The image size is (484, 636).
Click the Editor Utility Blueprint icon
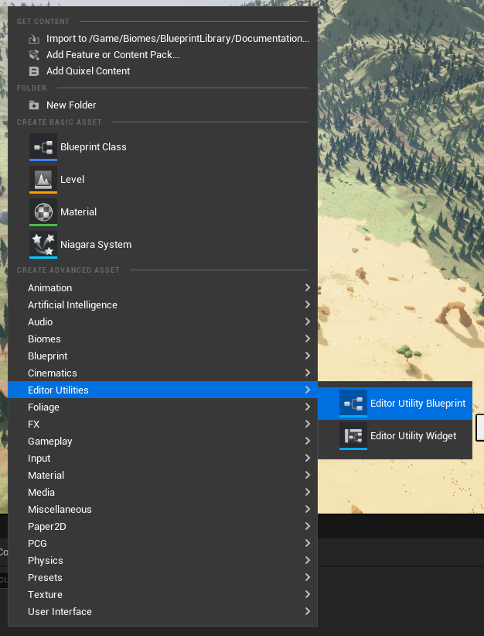tap(353, 404)
